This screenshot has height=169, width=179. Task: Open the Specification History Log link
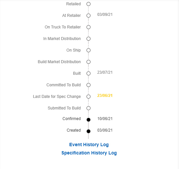coord(89,153)
